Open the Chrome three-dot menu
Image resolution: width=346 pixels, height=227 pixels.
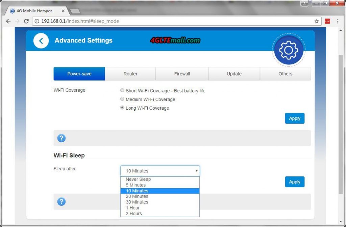(x=338, y=21)
